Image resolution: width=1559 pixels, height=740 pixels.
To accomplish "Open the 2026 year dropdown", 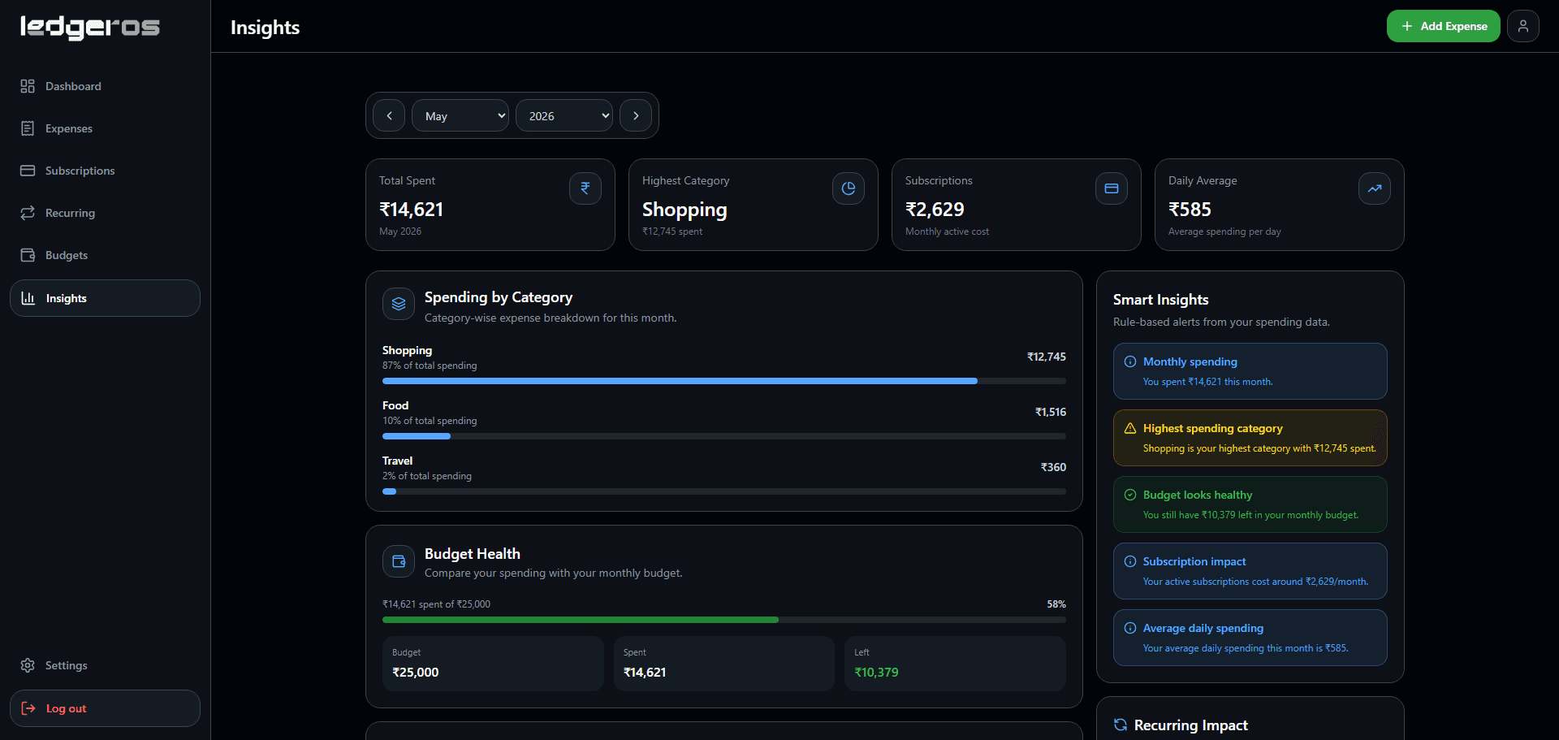I will tap(564, 115).
